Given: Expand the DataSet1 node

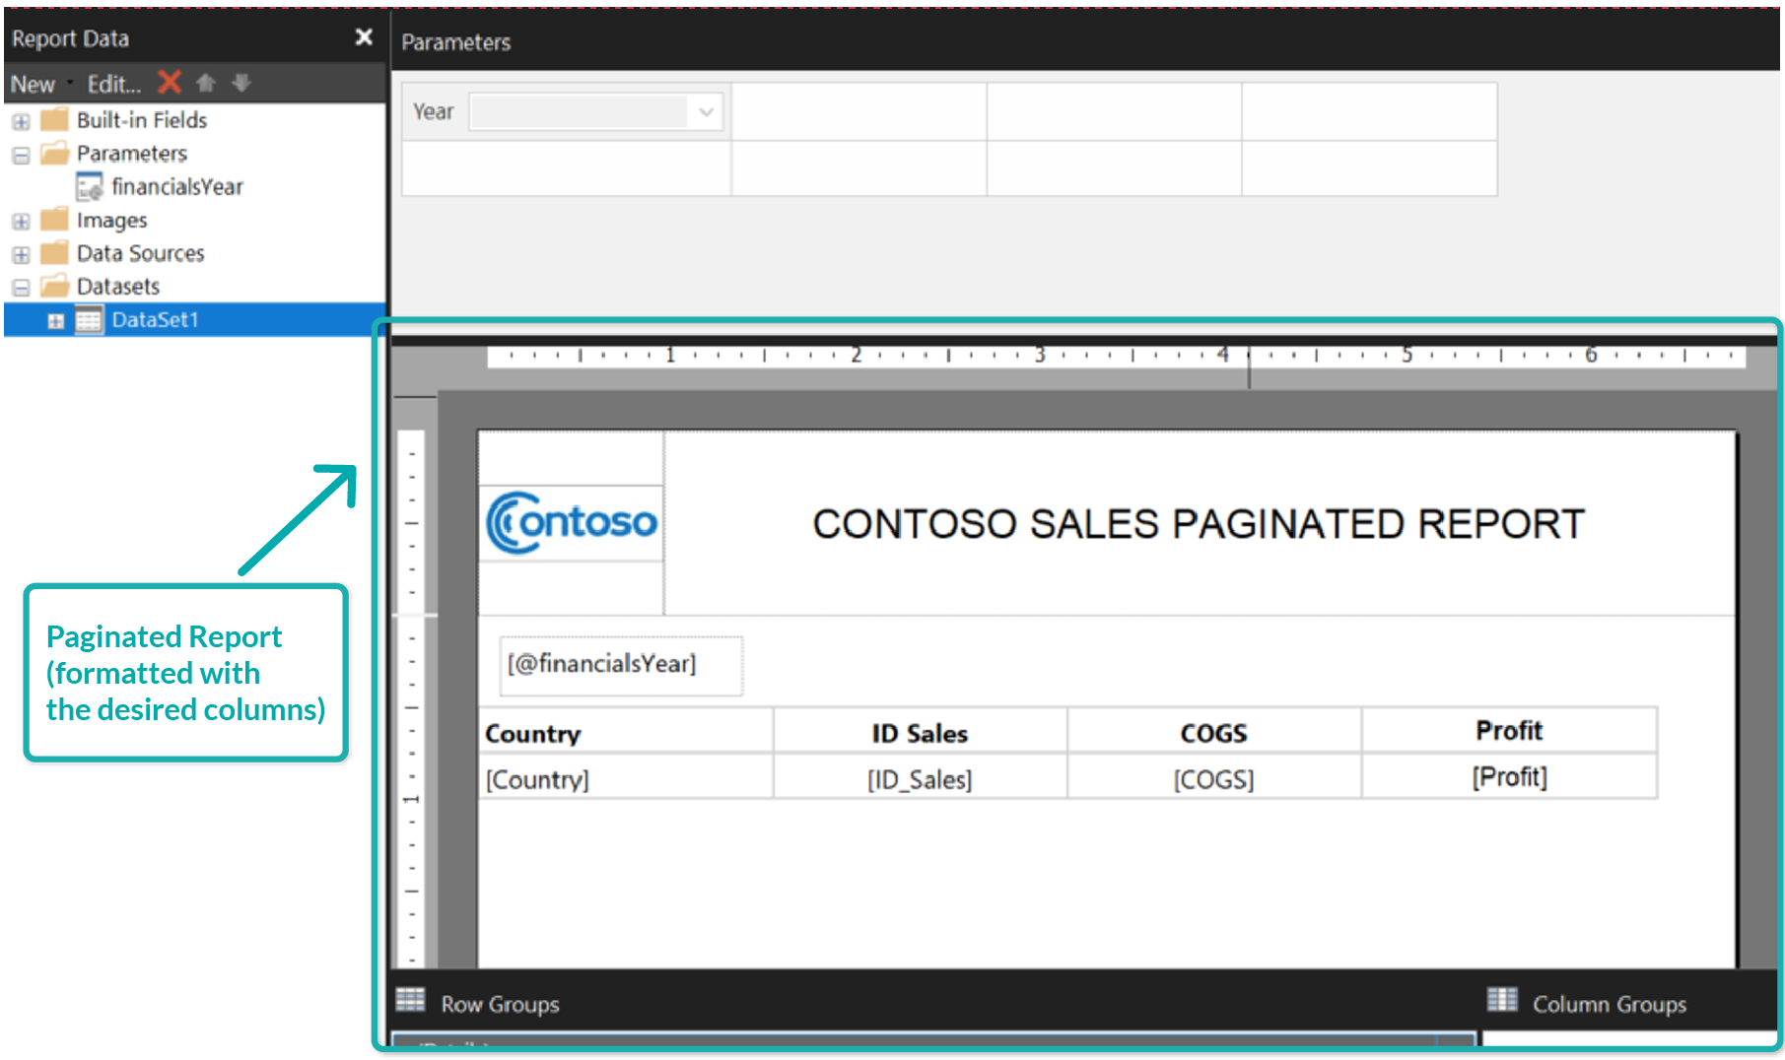Looking at the screenshot, I should (x=56, y=321).
